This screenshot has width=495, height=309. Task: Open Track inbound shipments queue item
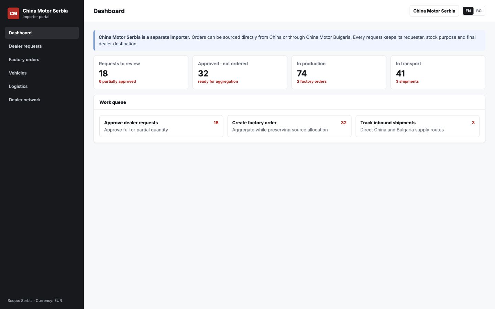pyautogui.click(x=417, y=126)
